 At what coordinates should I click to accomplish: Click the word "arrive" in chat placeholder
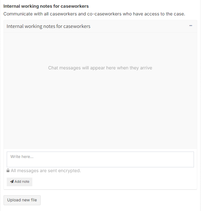(x=146, y=68)
